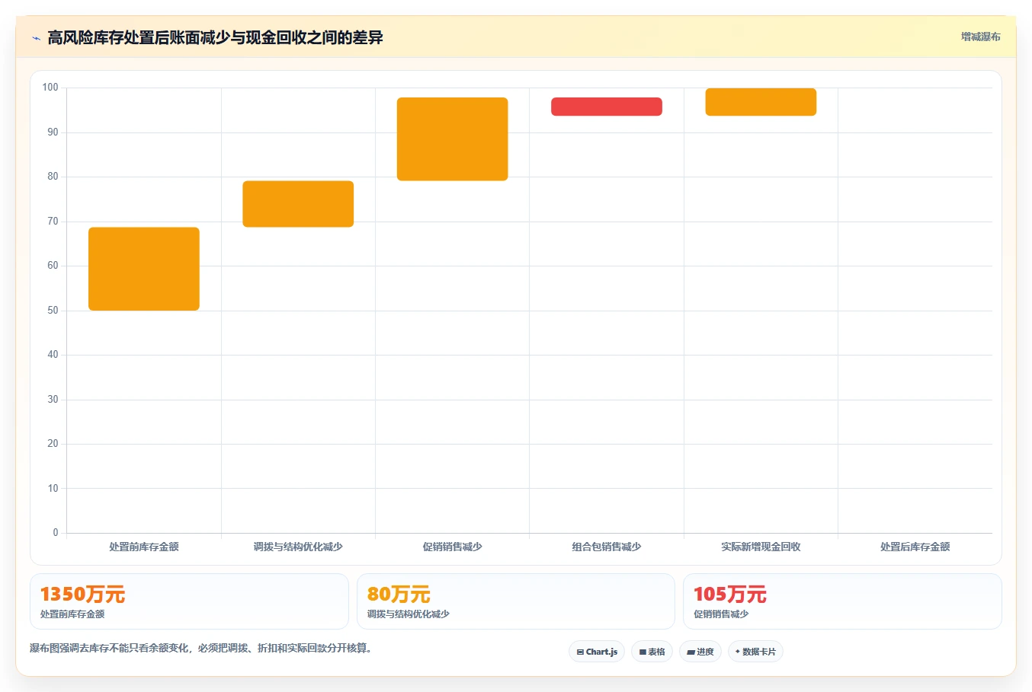Click the 处置前库存金额 waterfall bar
The width and height of the screenshot is (1032, 692).
144,269
